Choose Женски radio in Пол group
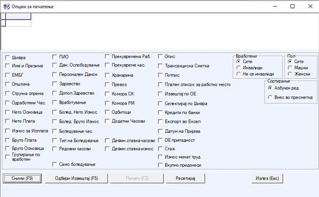Image resolution: width=319 pixels, height=197 pixels. pos(290,74)
